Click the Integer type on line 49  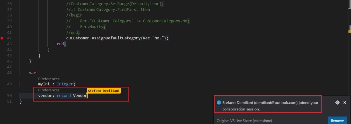(65, 84)
